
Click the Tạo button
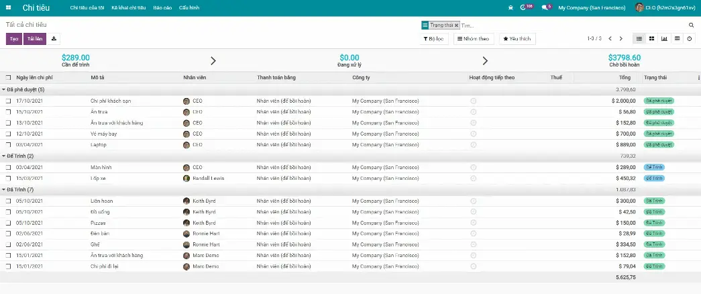(x=13, y=39)
